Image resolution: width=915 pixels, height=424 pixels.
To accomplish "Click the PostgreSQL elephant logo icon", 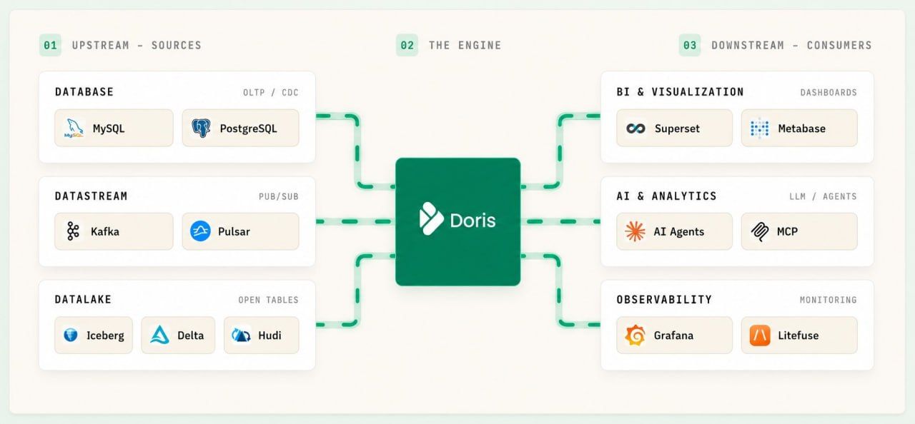I will tap(201, 128).
